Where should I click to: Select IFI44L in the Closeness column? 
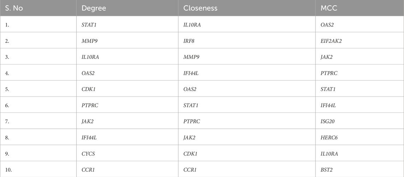point(192,73)
